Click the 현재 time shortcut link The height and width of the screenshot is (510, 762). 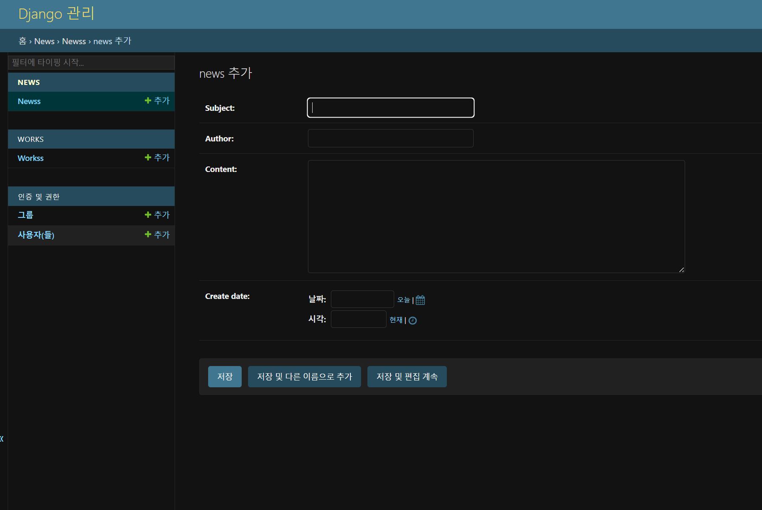click(x=396, y=320)
